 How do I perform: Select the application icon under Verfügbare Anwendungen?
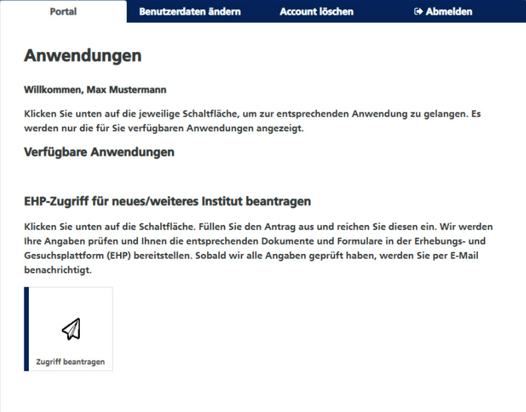(x=70, y=328)
